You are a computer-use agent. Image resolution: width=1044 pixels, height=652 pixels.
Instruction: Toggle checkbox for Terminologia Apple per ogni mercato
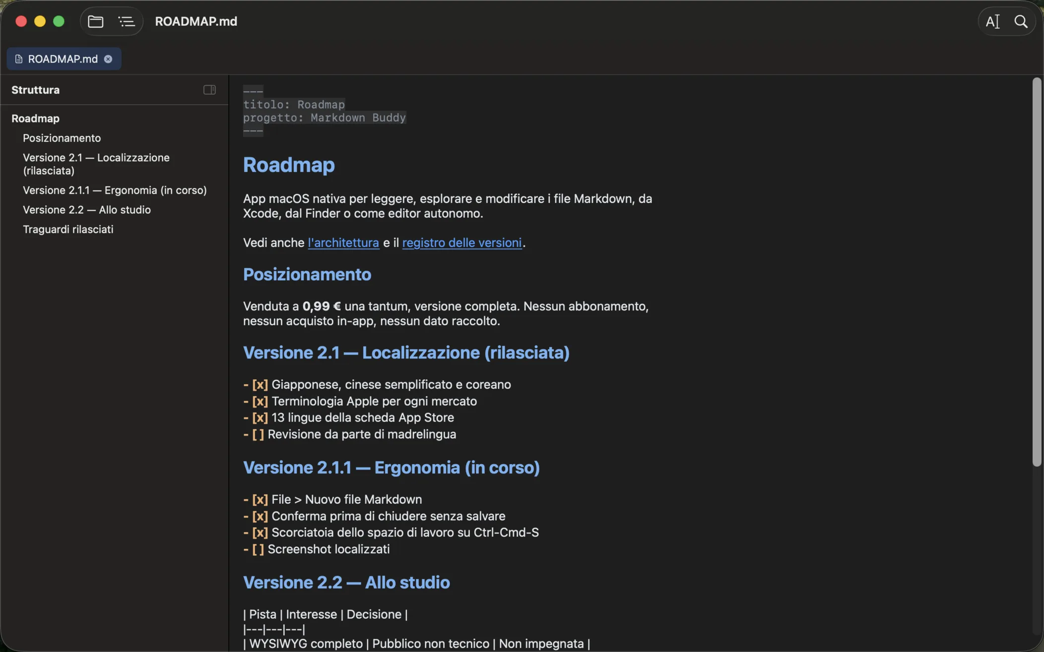point(260,401)
